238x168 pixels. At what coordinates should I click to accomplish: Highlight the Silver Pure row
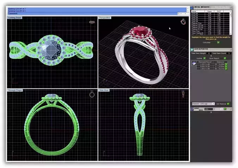tap(210, 31)
